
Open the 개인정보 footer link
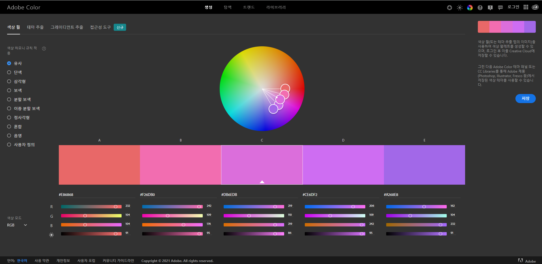tap(63, 261)
